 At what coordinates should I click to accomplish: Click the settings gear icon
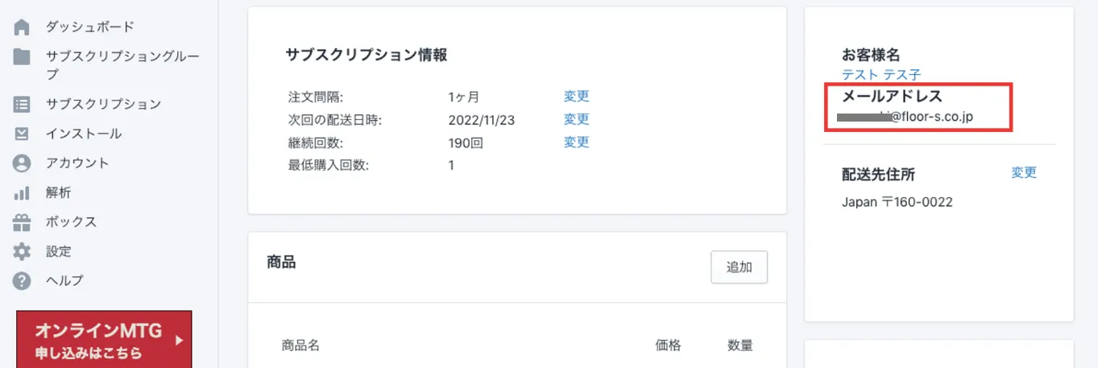(x=22, y=251)
